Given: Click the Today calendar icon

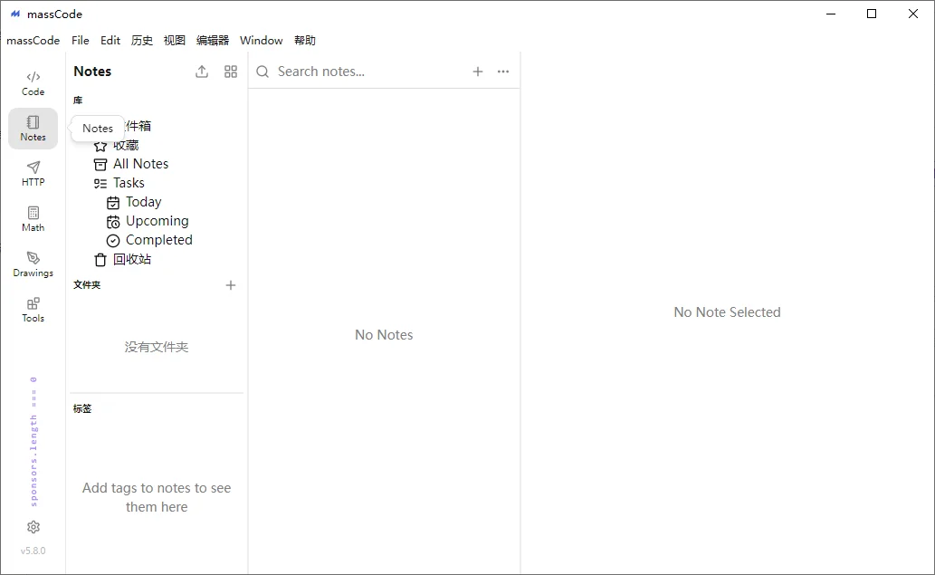Looking at the screenshot, I should click(x=113, y=202).
